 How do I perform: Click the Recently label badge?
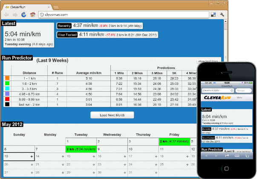click(x=64, y=26)
